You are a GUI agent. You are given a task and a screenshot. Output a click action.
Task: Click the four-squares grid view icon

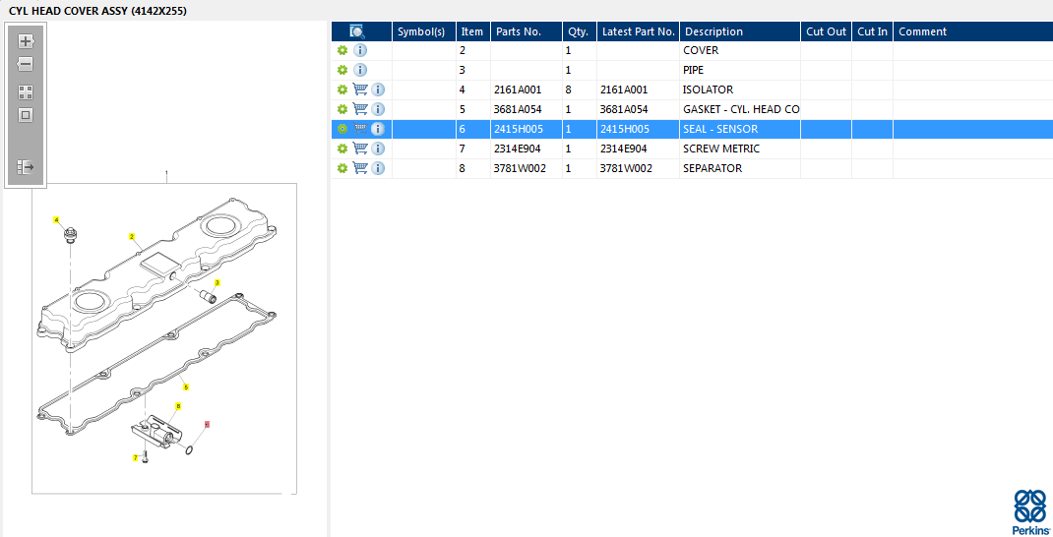(x=26, y=92)
